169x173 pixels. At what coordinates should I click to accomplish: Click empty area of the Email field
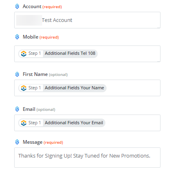(133, 123)
